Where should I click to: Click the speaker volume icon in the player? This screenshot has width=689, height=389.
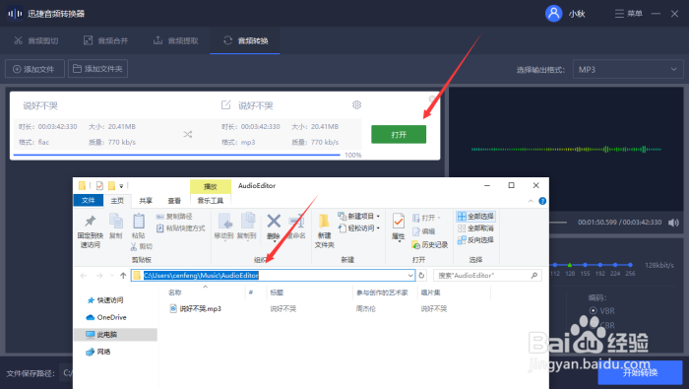pos(673,223)
